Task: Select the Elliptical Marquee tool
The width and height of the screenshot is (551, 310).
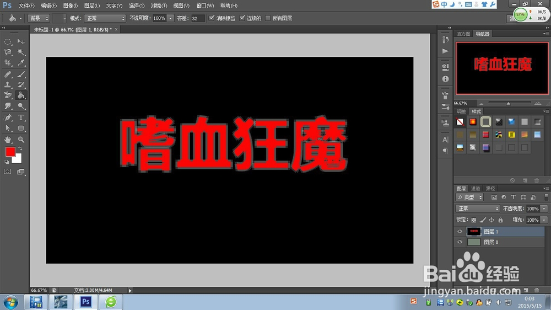Action: 8,41
